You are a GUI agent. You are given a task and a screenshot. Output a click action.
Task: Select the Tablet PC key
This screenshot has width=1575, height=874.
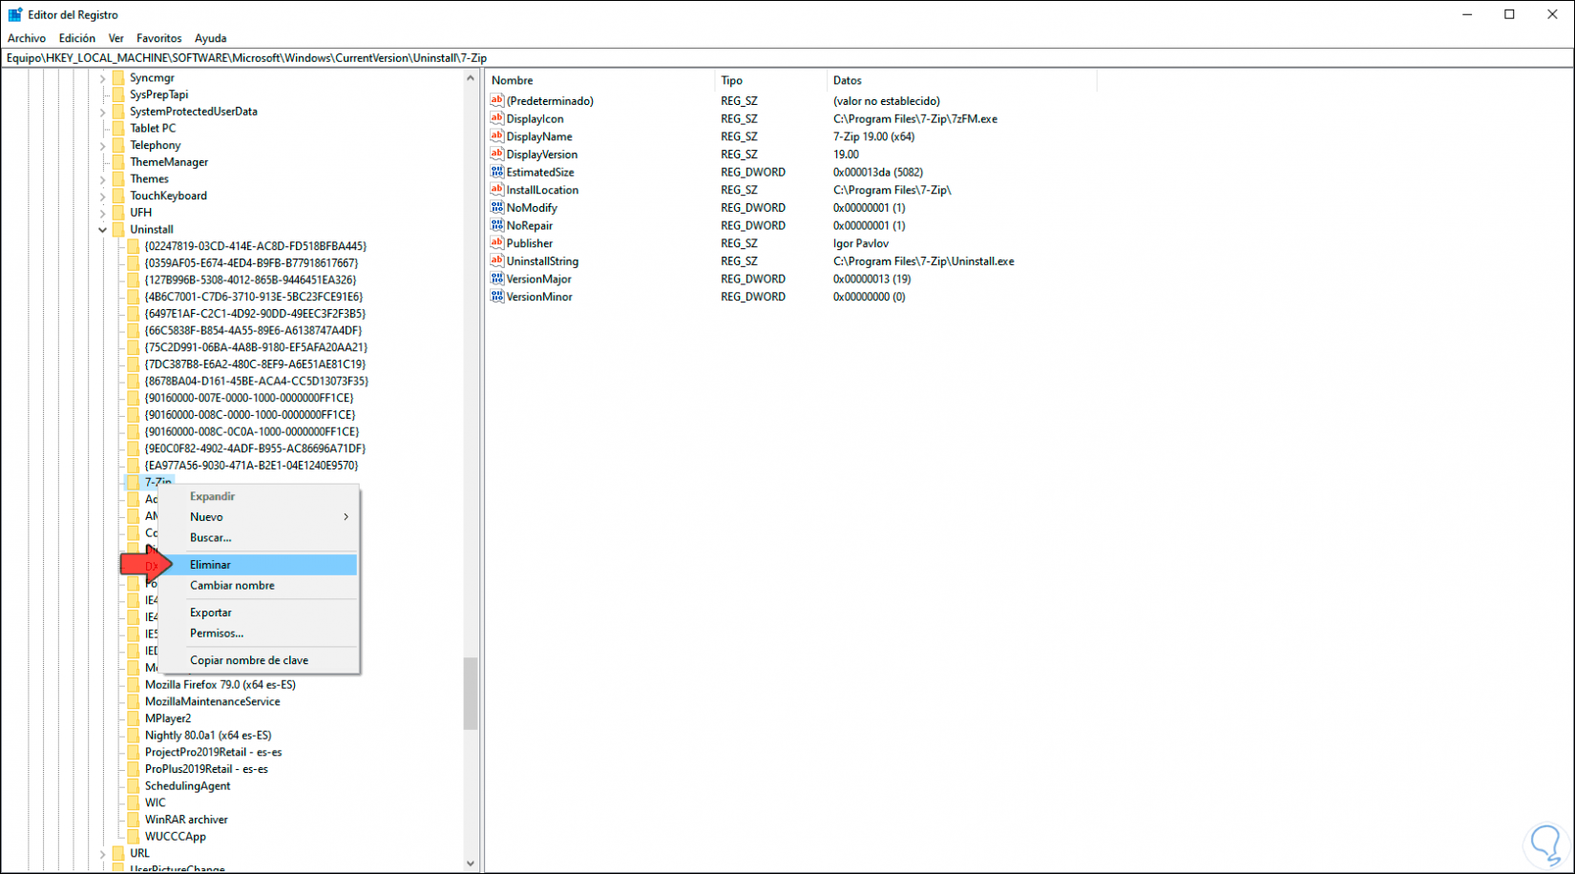[x=153, y=128]
